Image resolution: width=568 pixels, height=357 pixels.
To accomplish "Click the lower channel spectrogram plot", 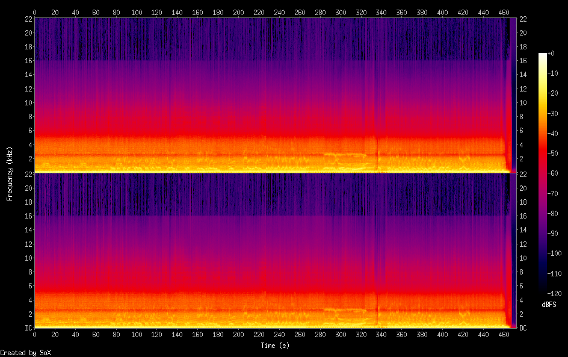I will 276,250.
